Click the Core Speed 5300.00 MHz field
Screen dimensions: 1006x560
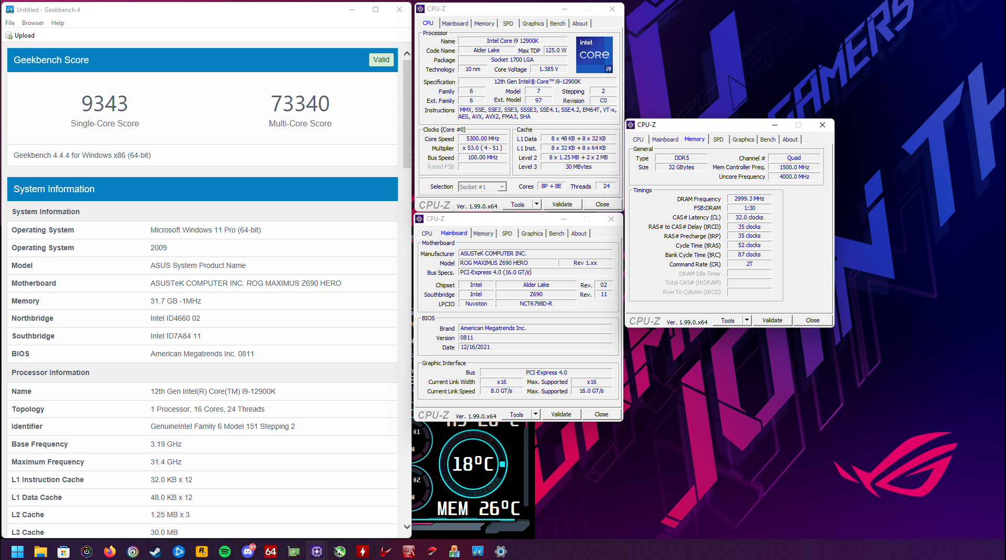(x=483, y=139)
